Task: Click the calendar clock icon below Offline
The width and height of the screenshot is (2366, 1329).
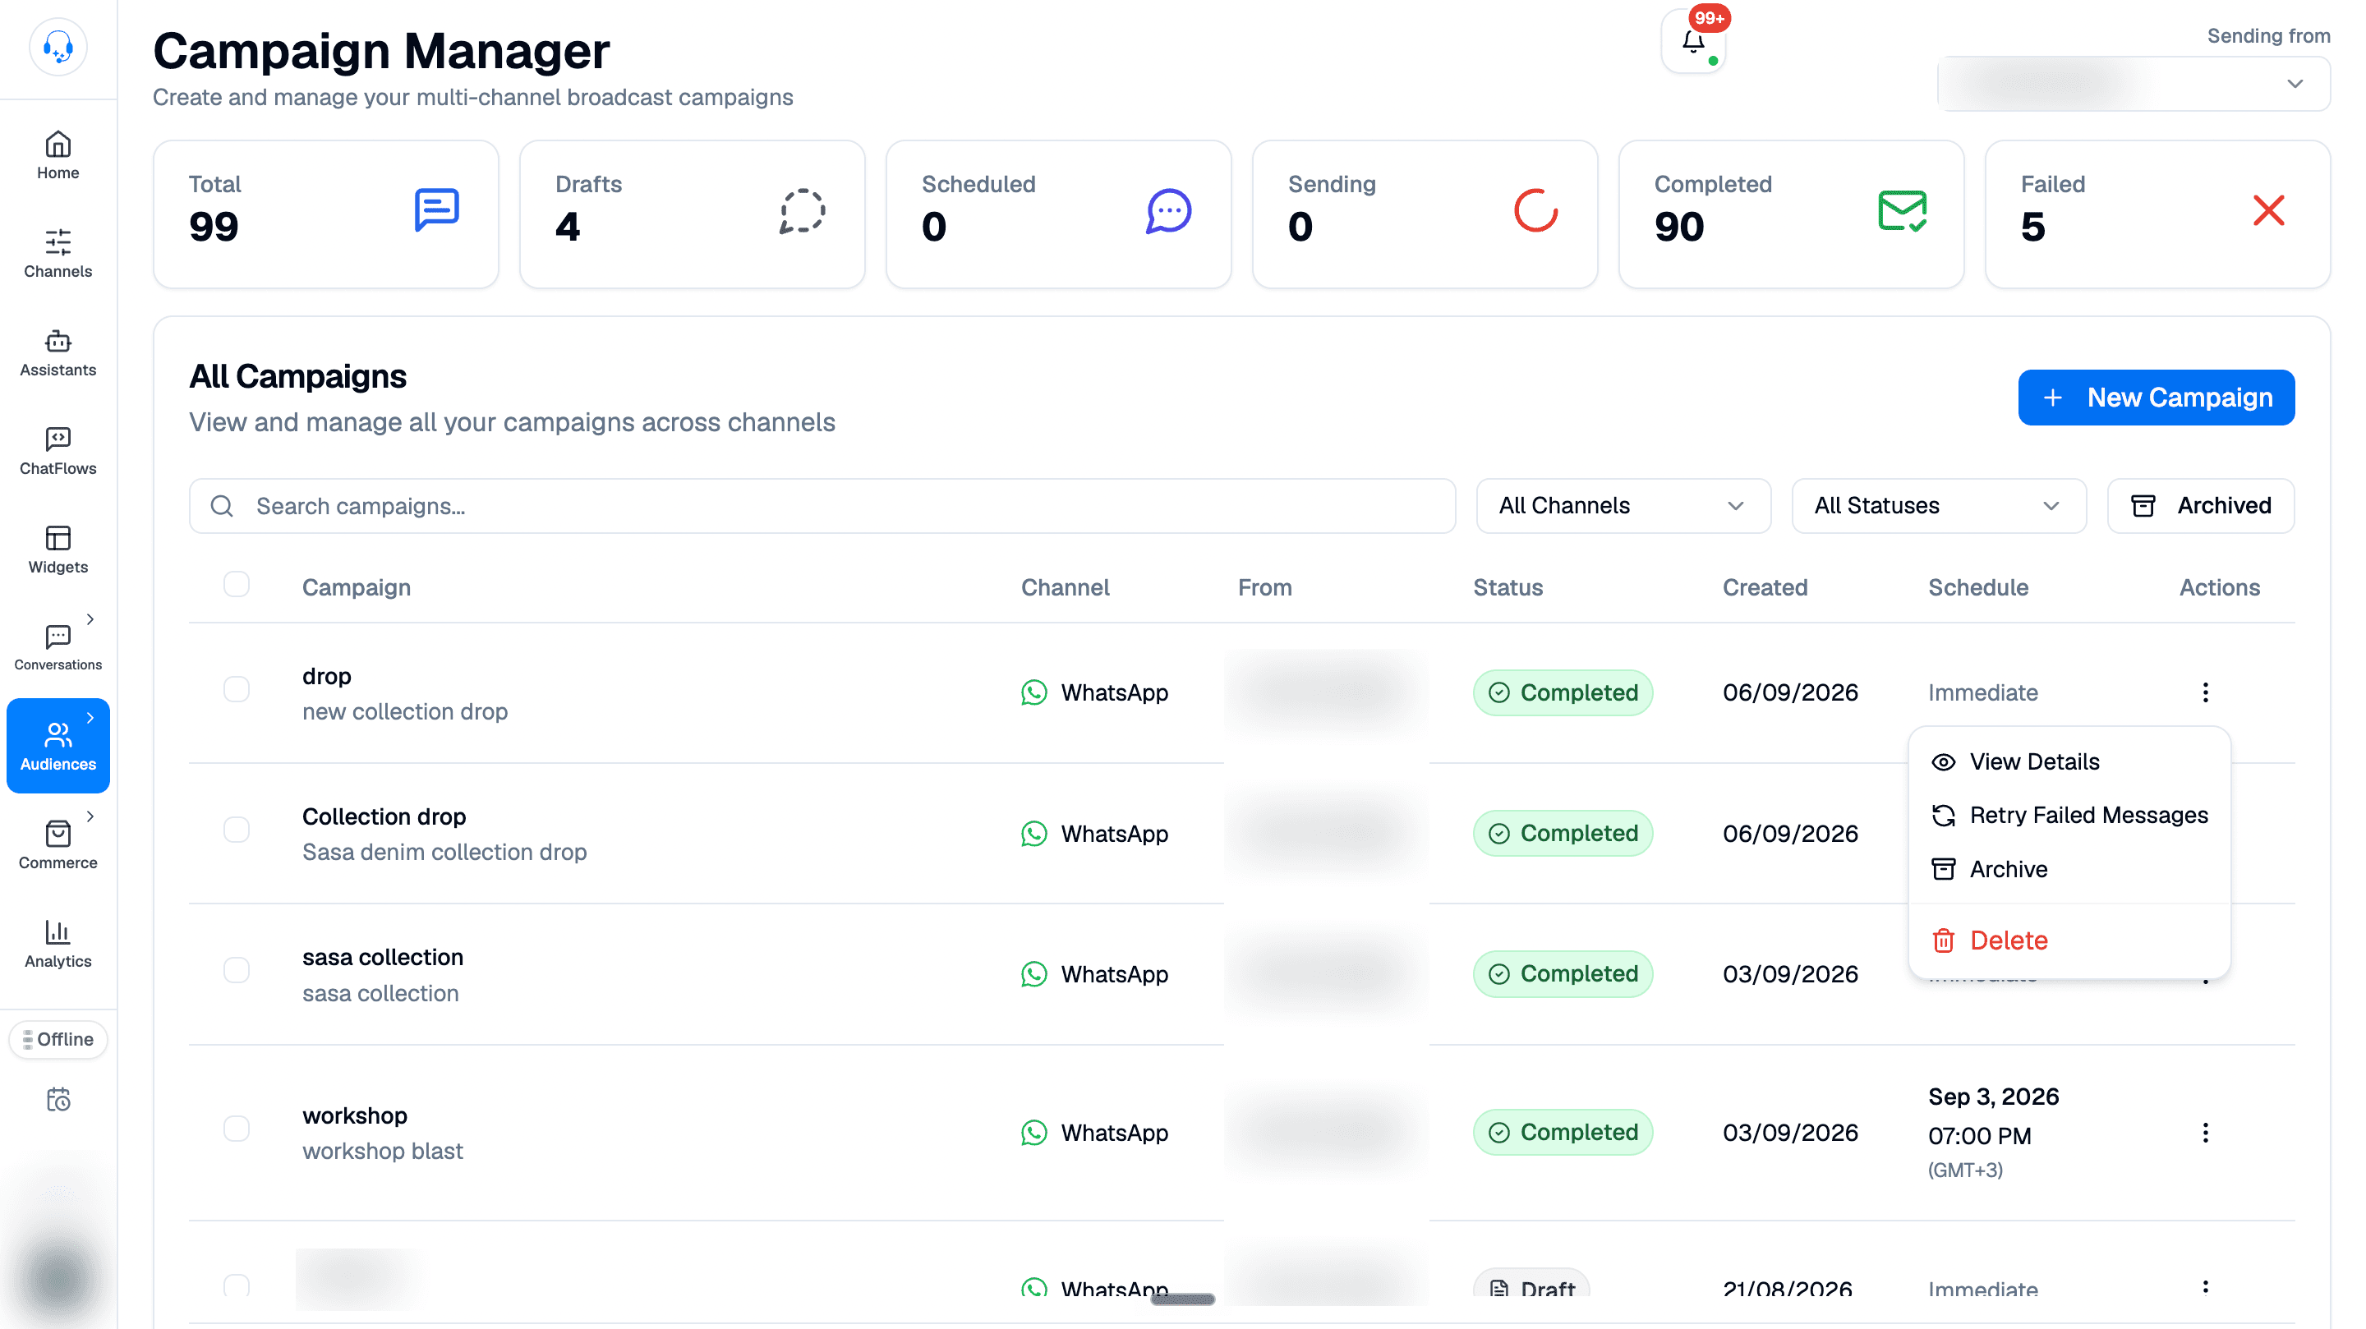Action: click(x=58, y=1099)
